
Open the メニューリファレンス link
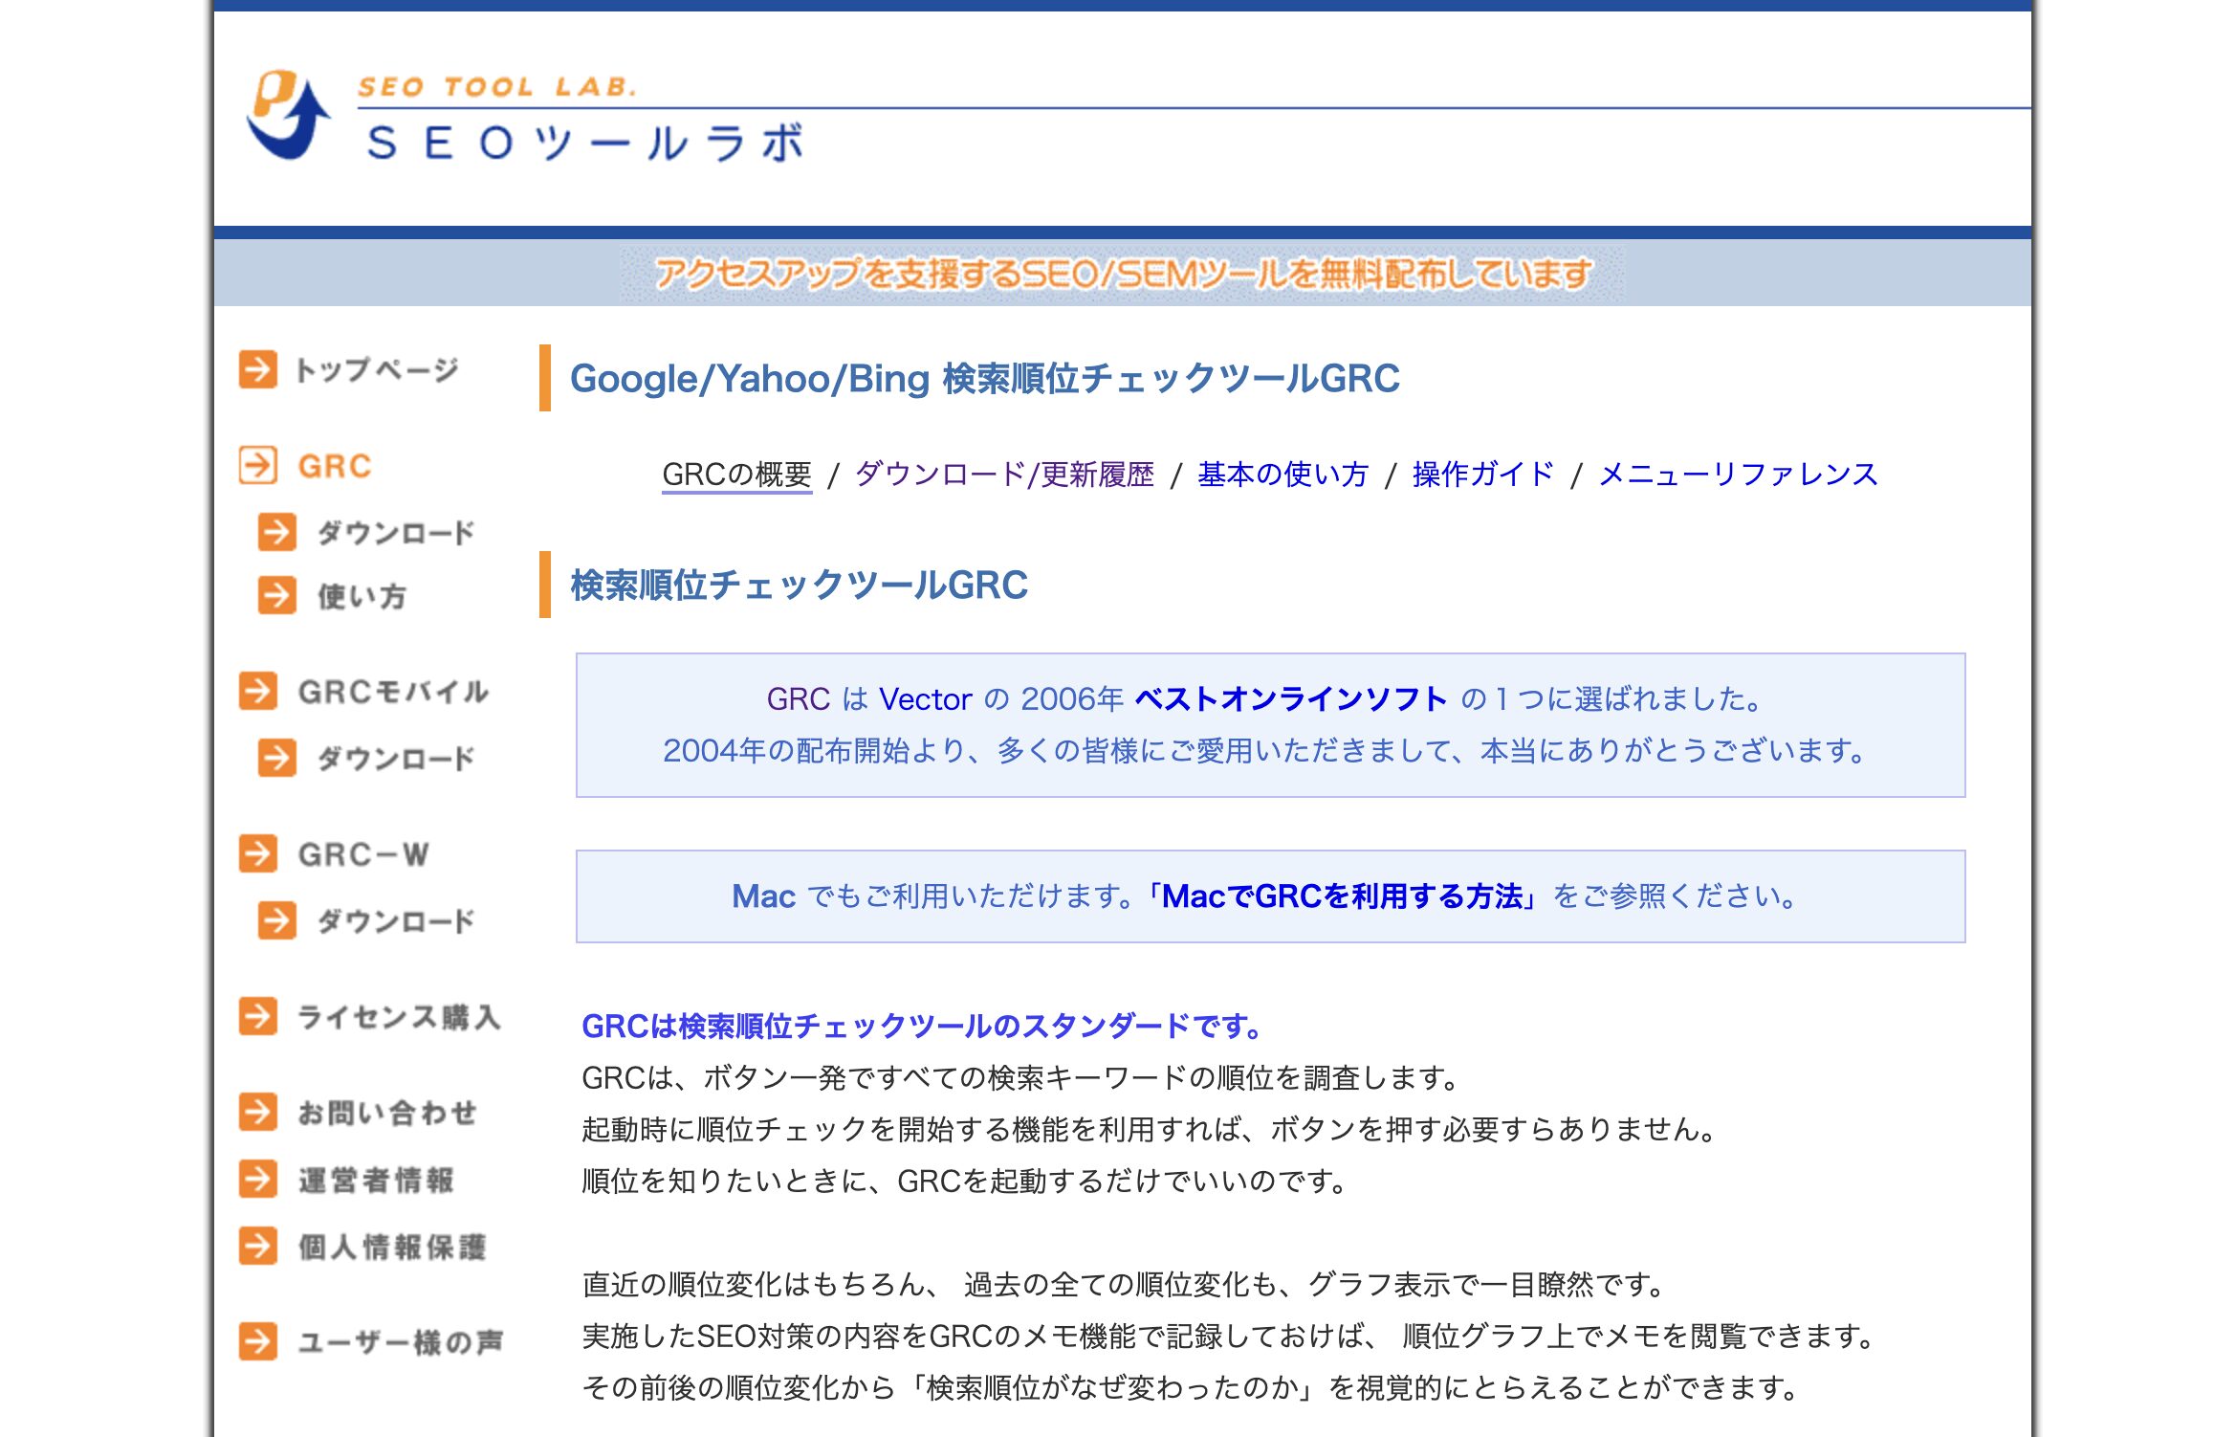1738,475
